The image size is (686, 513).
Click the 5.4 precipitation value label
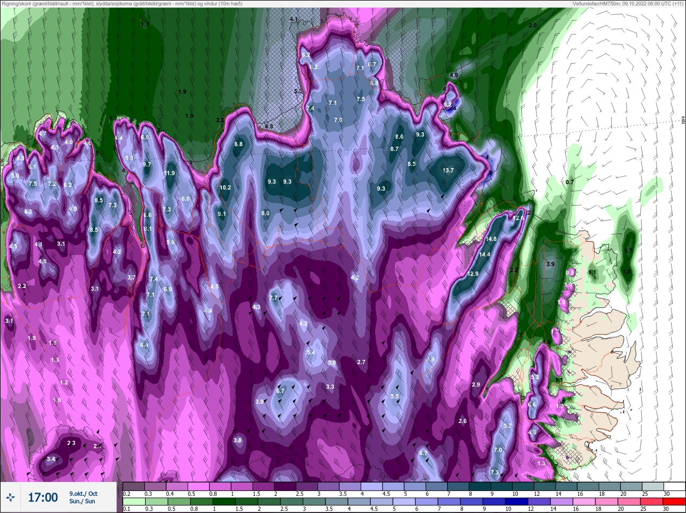coord(311,352)
